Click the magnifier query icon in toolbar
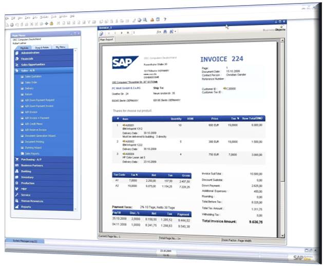Screen dimensions: 323x266 145,20
